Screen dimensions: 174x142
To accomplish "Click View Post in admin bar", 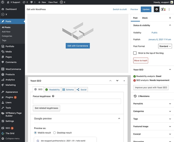I will click(x=53, y=2).
